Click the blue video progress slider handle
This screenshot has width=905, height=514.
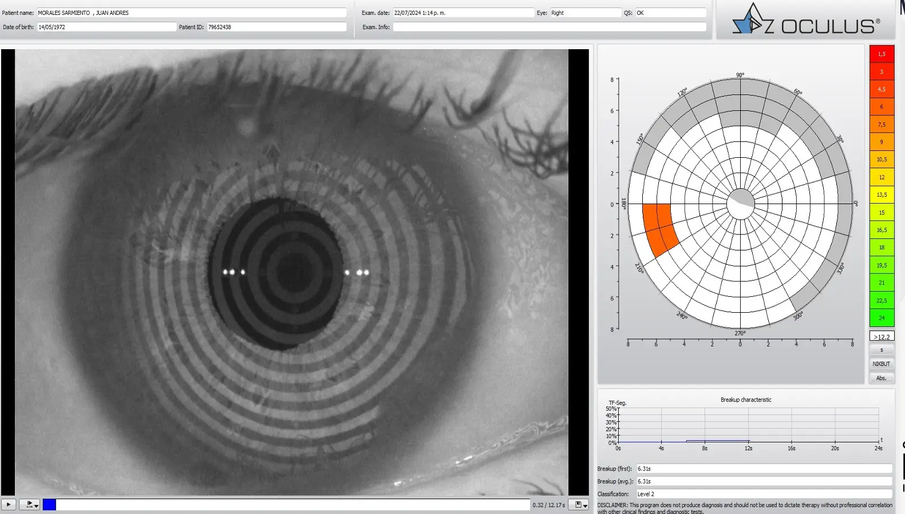pos(49,504)
